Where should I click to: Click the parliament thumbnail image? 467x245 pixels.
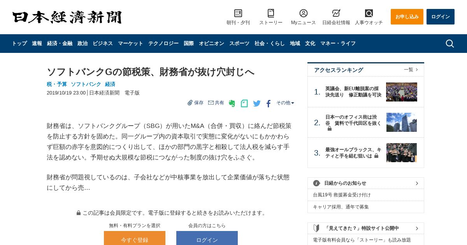pyautogui.click(x=402, y=92)
